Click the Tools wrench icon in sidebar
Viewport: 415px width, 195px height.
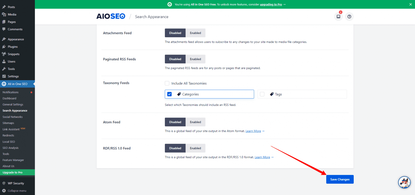4,69
